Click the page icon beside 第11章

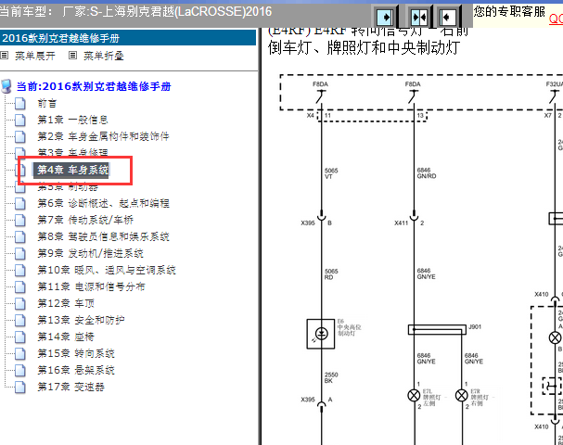[20, 286]
